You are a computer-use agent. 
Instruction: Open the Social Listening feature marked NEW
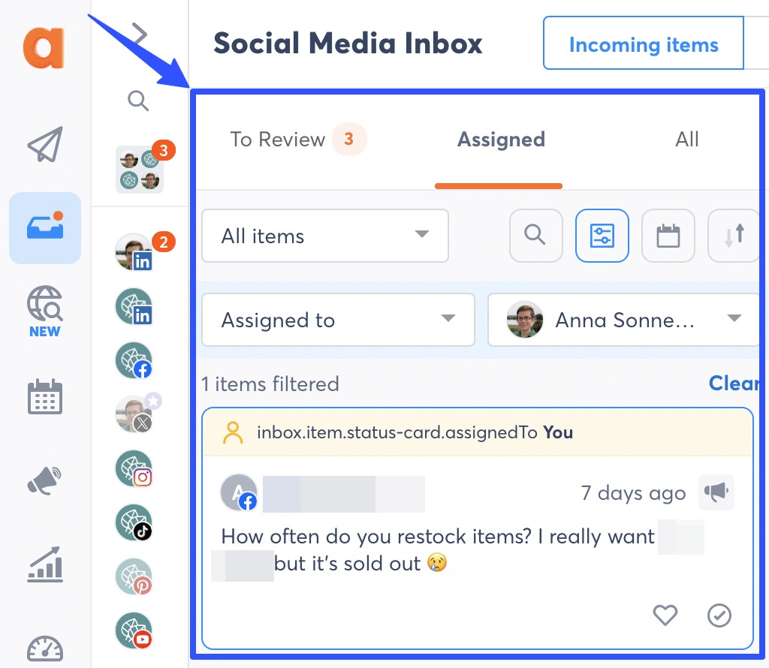click(44, 304)
